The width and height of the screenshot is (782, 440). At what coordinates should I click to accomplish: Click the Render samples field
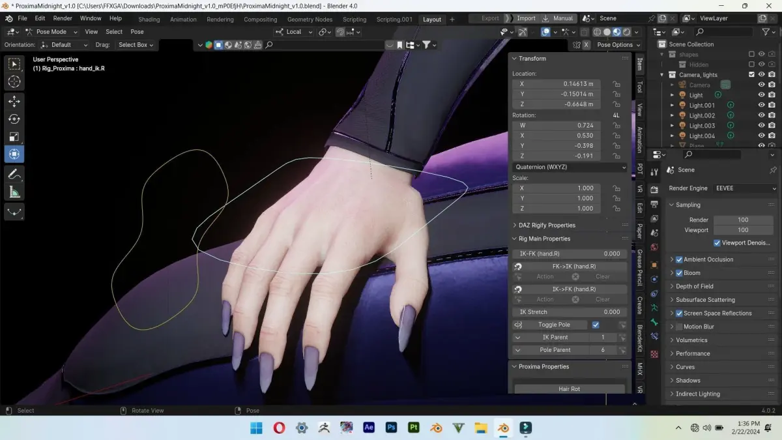coord(743,220)
